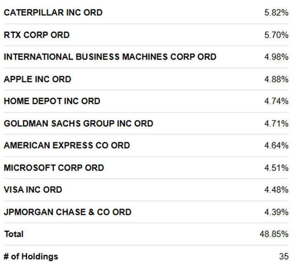
Task: Select the RTX CORP ORD row label
Action: [37, 35]
